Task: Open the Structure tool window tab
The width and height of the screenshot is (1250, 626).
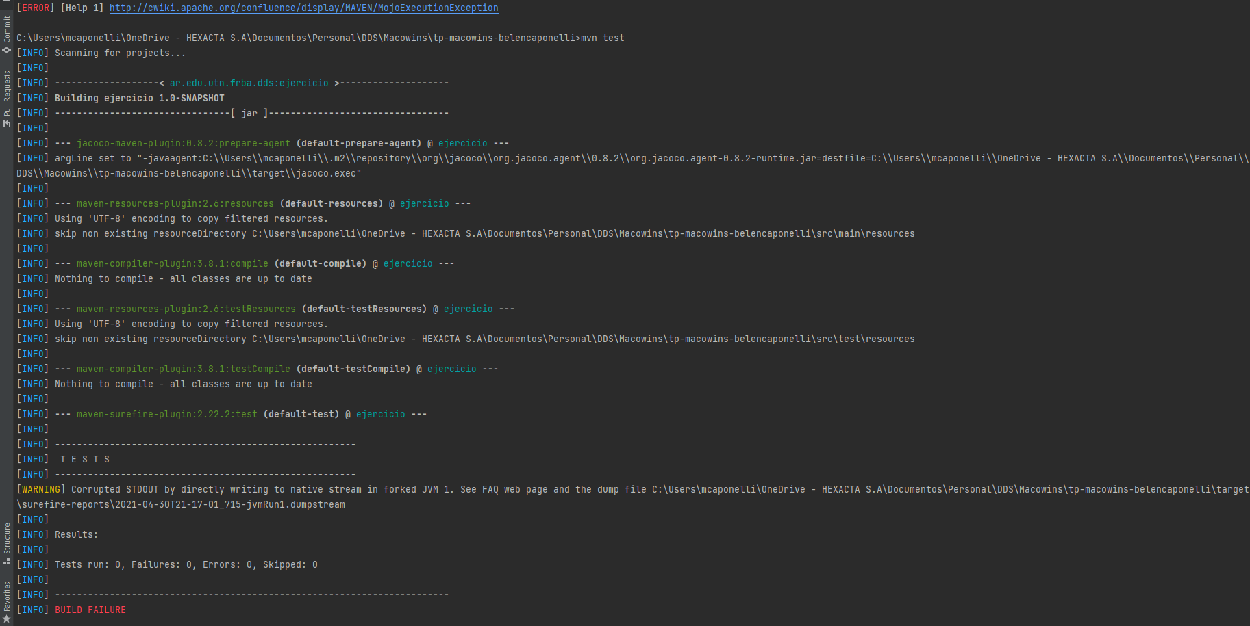Action: point(6,544)
